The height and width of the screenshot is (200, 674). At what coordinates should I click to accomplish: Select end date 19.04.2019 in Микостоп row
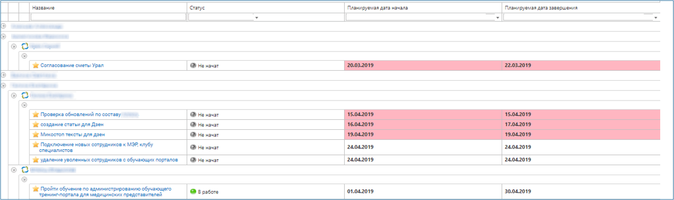click(581, 134)
